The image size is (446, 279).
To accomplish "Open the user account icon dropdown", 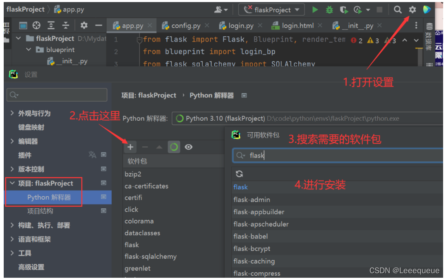I will tap(221, 10).
